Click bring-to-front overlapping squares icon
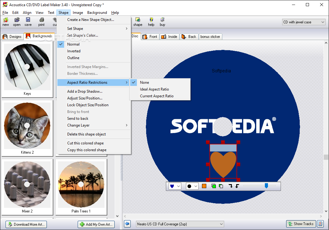The height and width of the screenshot is (230, 329). pyautogui.click(x=214, y=186)
